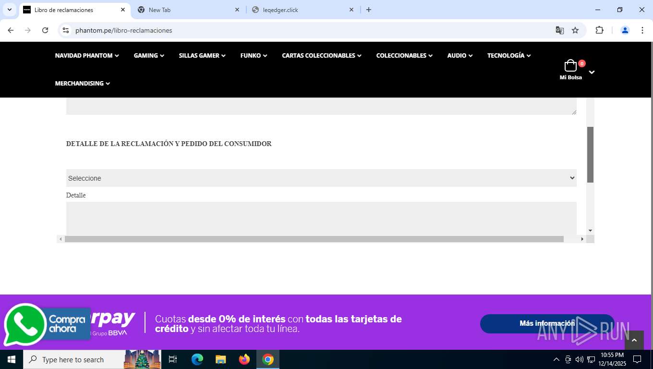The width and height of the screenshot is (653, 369).
Task: Close the New Tab tab
Action: click(237, 10)
